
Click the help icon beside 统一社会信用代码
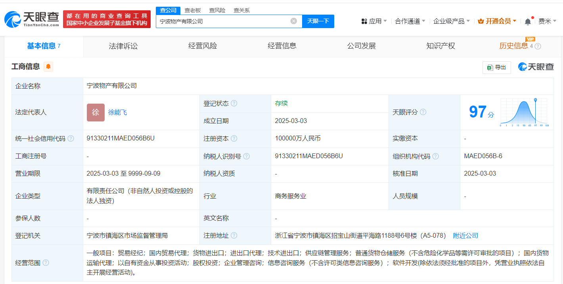point(71,138)
